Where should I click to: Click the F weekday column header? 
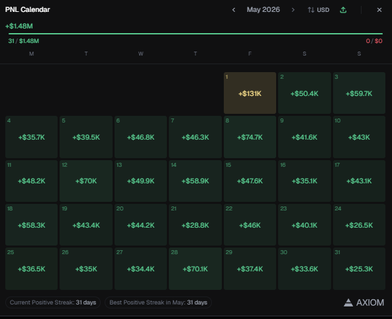pos(250,54)
